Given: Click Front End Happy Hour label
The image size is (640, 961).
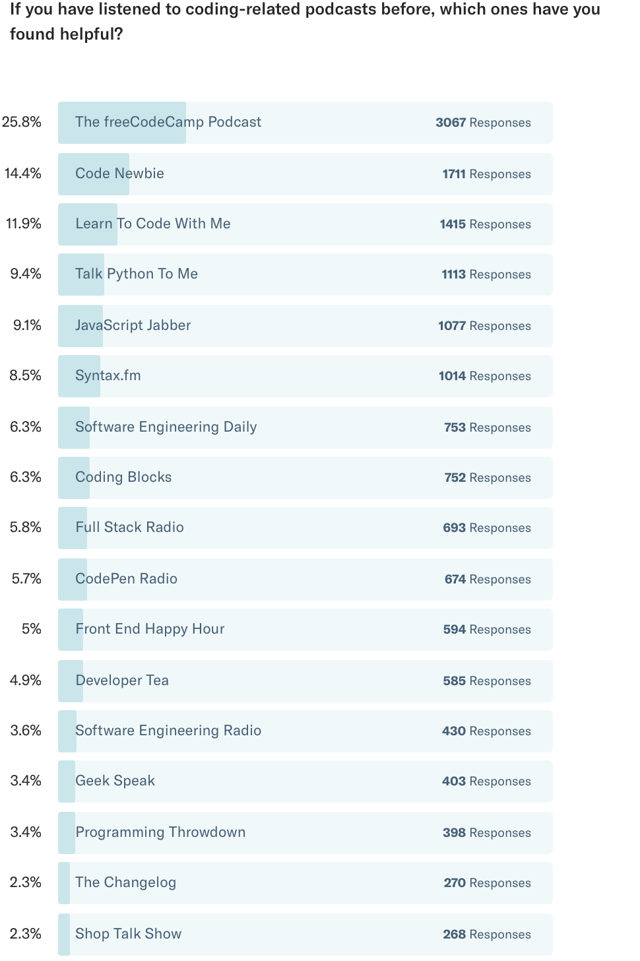Looking at the screenshot, I should click(150, 629).
